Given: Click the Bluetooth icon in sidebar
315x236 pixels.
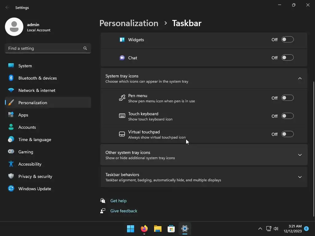Looking at the screenshot, I should 11,78.
